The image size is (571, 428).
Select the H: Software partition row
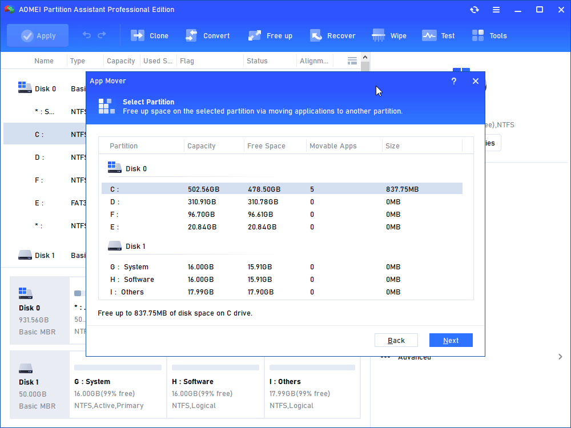282,280
